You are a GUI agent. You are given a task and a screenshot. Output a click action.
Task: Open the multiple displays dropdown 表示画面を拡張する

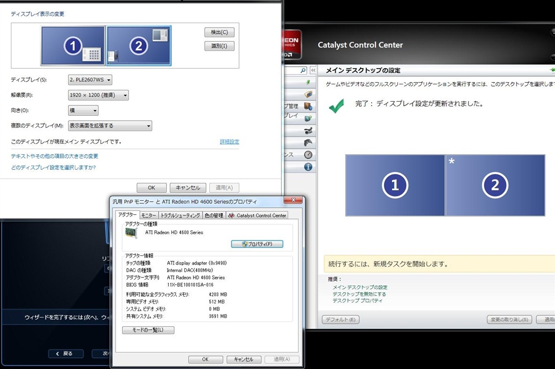[110, 126]
